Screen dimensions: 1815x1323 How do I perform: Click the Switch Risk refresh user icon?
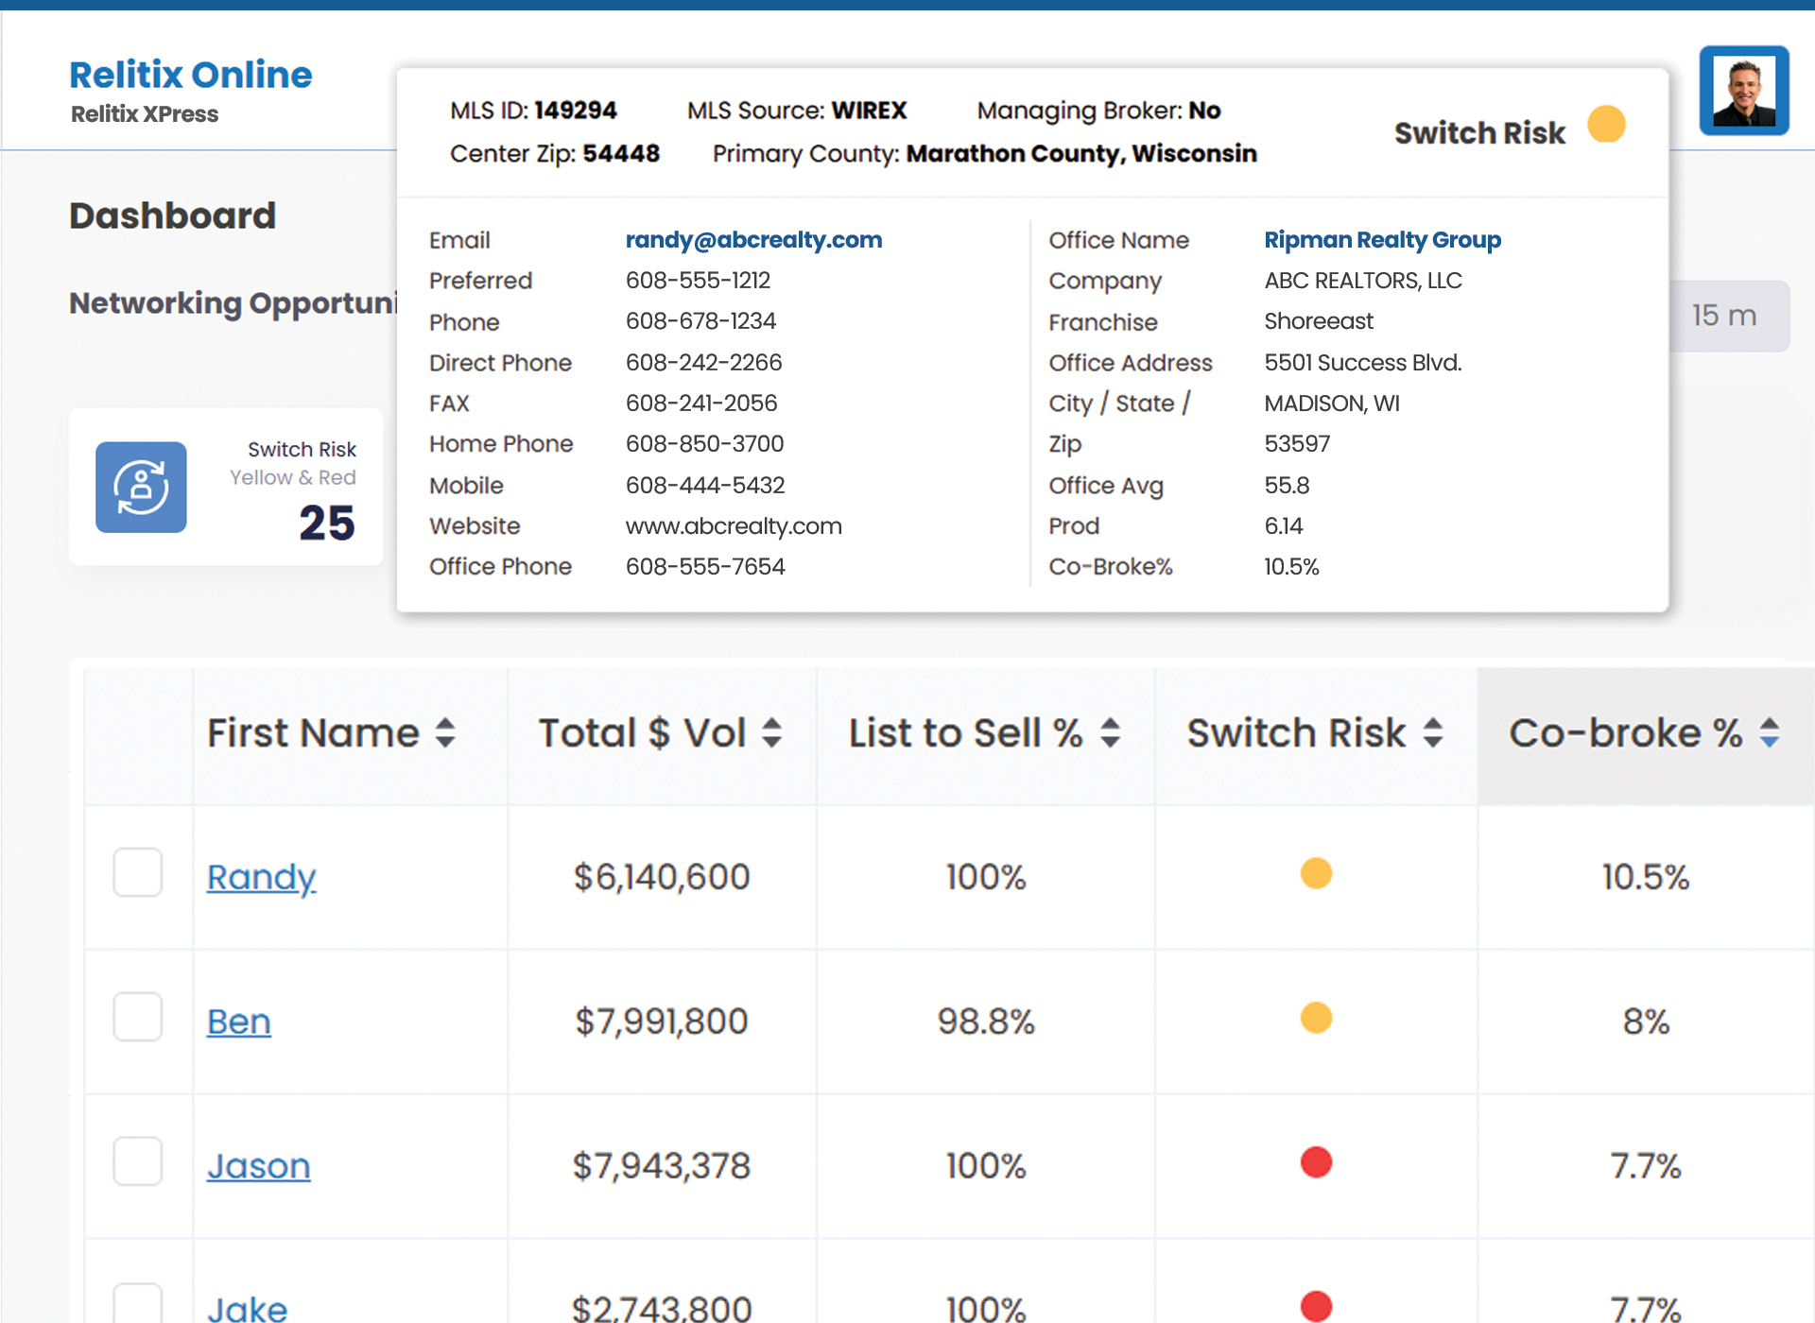141,487
